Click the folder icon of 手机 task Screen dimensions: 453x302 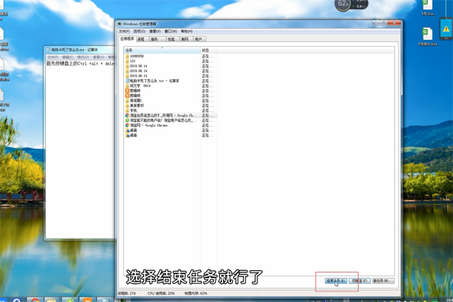[127, 110]
